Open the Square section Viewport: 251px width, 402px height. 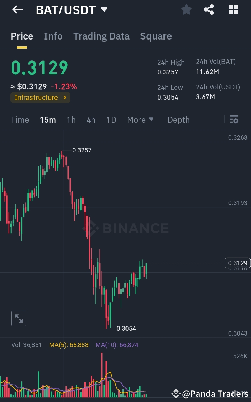pyautogui.click(x=156, y=36)
